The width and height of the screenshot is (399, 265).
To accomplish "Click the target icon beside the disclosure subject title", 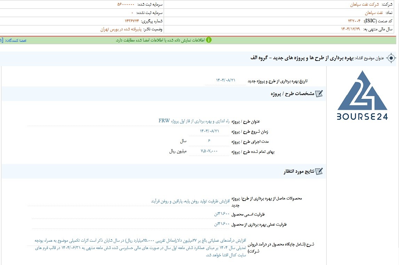I will [x=391, y=58].
